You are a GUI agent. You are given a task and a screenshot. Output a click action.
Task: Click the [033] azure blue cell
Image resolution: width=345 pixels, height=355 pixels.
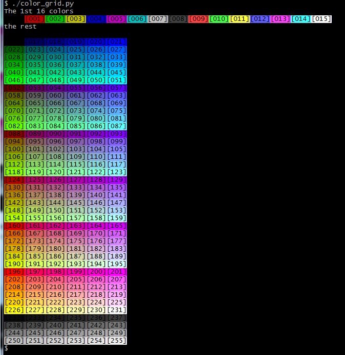(x=117, y=57)
